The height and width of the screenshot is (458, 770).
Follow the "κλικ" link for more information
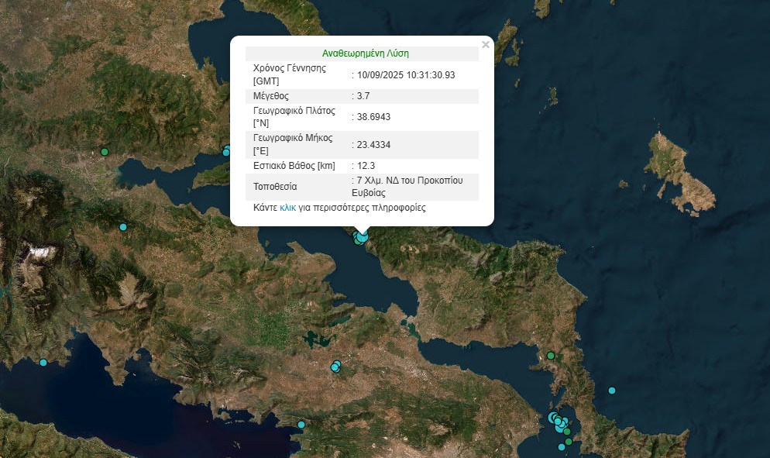[x=287, y=208]
